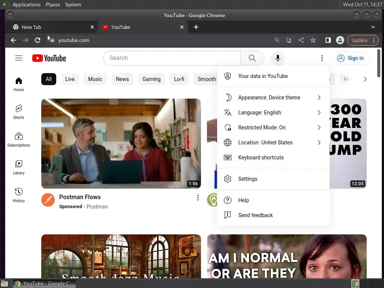
Task: Click the Chrome tray icon in bottom panel
Action: click(355, 283)
